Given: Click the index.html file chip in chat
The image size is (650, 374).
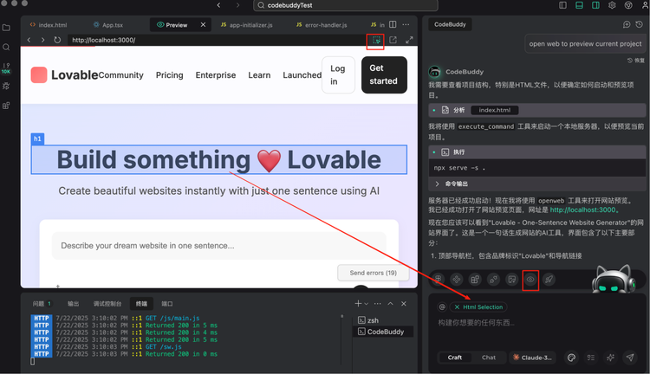Looking at the screenshot, I should (495, 110).
